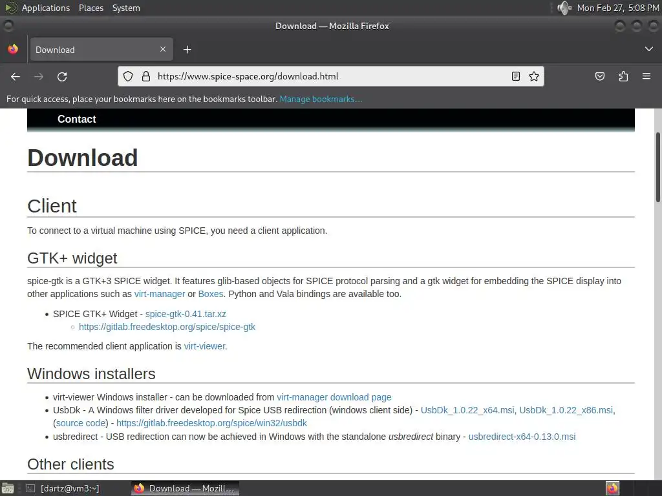Download usbredirect-x64-0.13.0.msi
Viewport: 662px width, 496px height.
pos(522,437)
